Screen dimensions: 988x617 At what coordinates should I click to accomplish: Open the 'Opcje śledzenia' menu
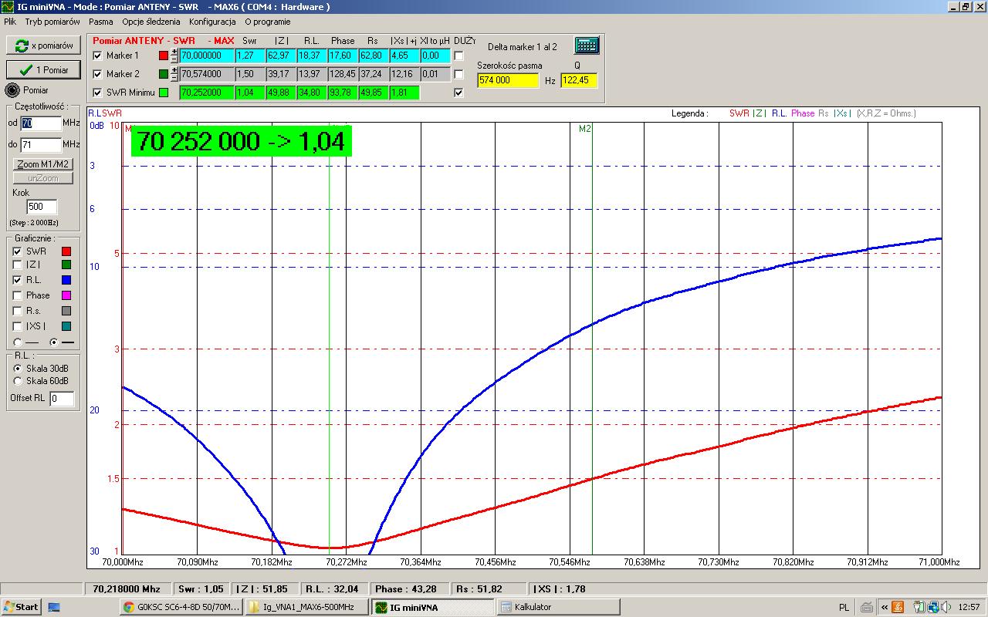[151, 22]
